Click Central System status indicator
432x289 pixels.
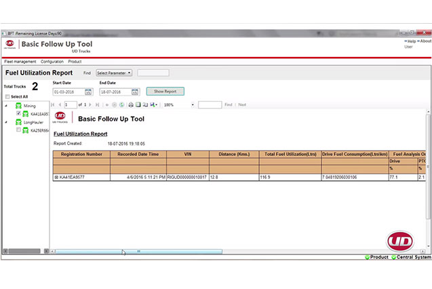(412, 257)
